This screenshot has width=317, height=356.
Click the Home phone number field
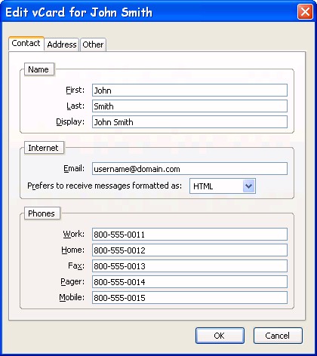coord(189,250)
